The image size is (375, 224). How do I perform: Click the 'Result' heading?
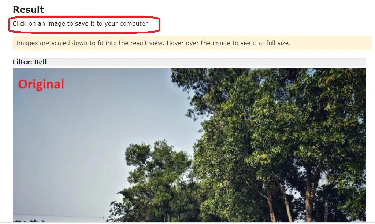(28, 10)
